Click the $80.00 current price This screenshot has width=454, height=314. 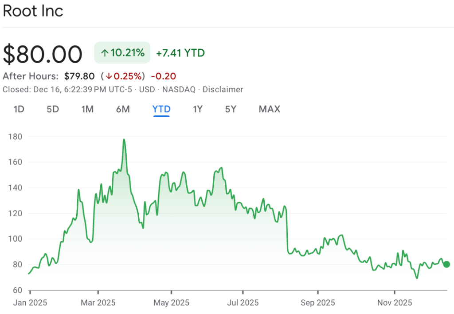coord(43,54)
